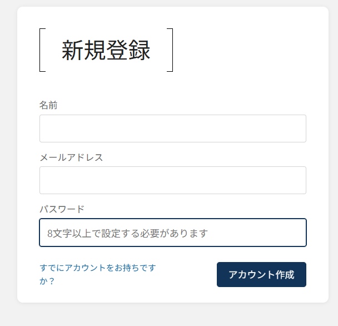Screen dimensions: 338x326
Task: Focus the メールアドレス input field
Action: click(172, 180)
